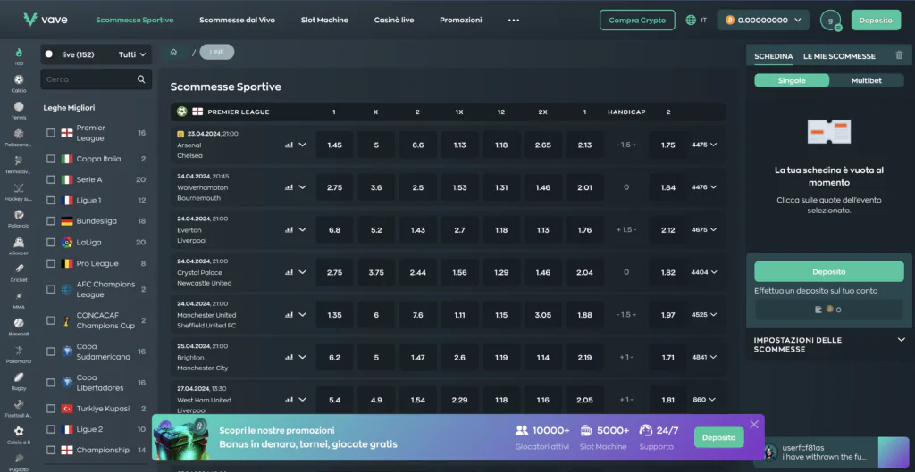Click the Compra Crypto button

click(637, 20)
